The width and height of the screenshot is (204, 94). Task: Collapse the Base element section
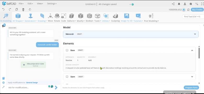(x=192, y=50)
